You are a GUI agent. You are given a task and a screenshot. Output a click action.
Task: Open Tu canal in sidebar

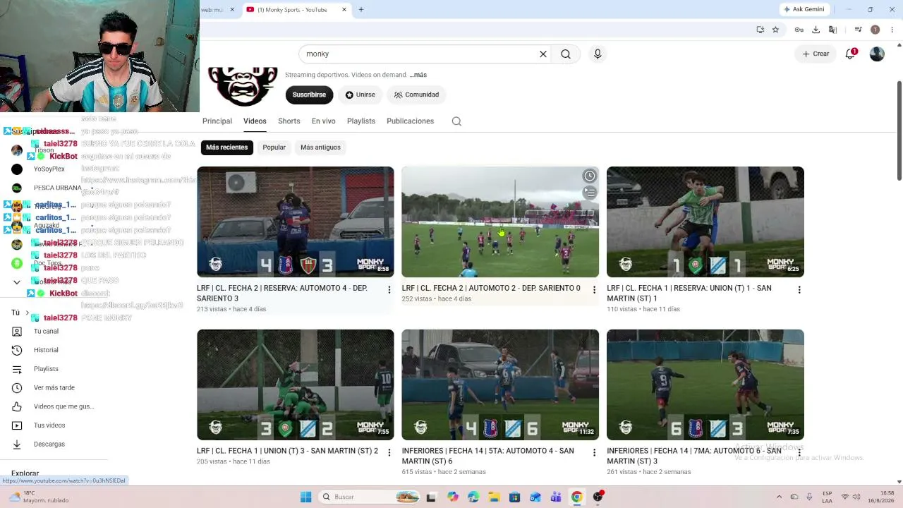[46, 332]
